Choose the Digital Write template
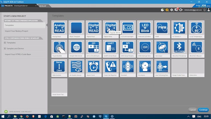 pyautogui.click(x=111, y=29)
